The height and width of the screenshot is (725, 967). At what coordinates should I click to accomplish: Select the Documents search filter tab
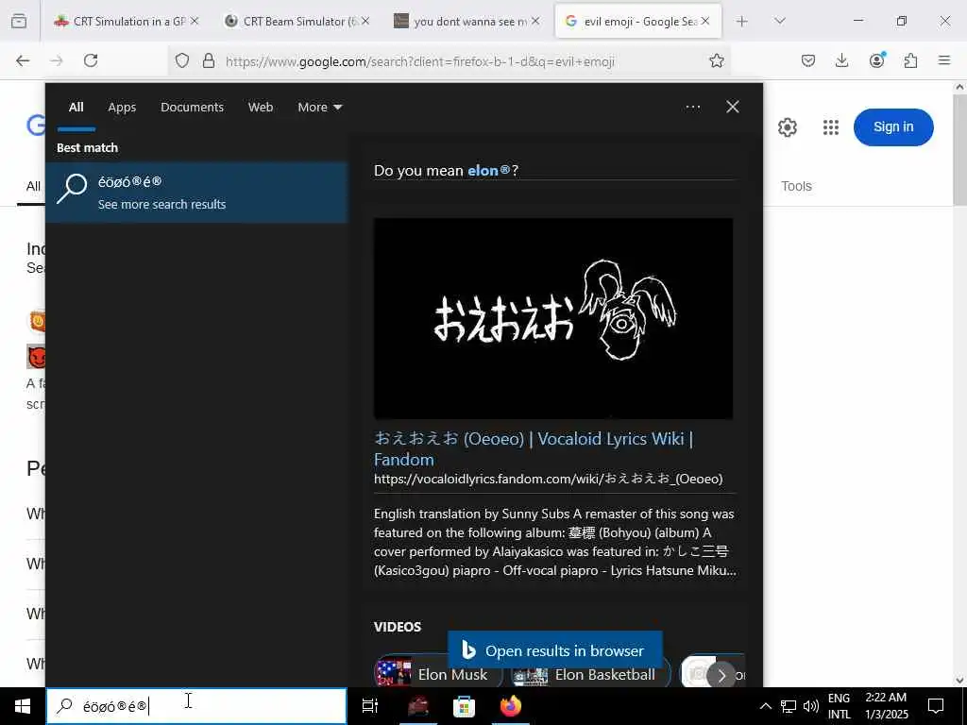point(192,108)
